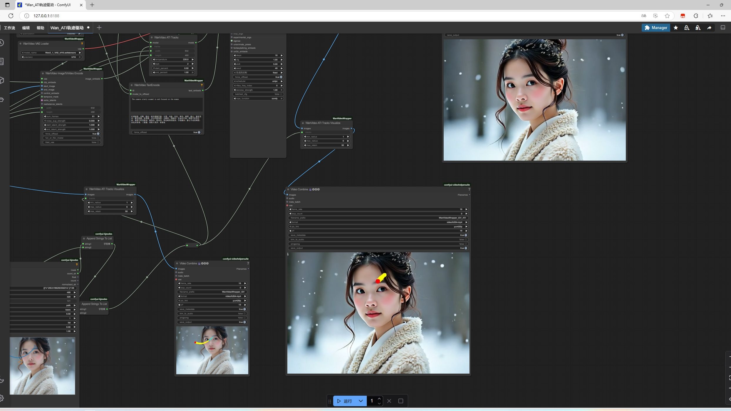Click the new workflow plus icon
The width and height of the screenshot is (731, 411).
[99, 28]
